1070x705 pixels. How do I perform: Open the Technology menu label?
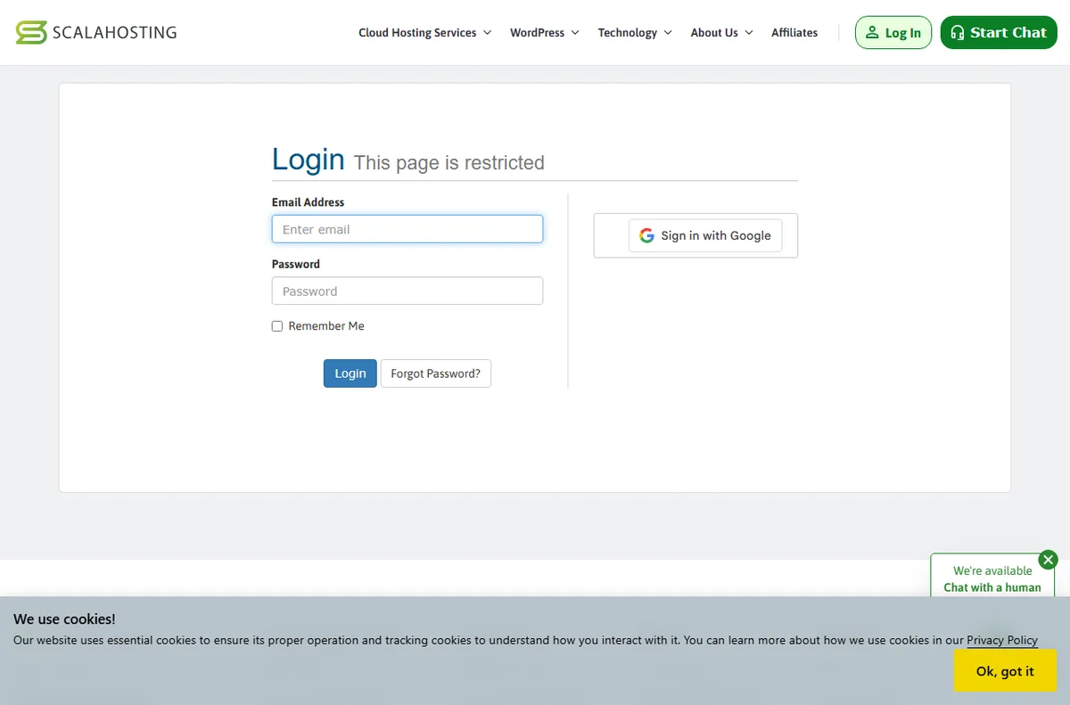pos(628,33)
